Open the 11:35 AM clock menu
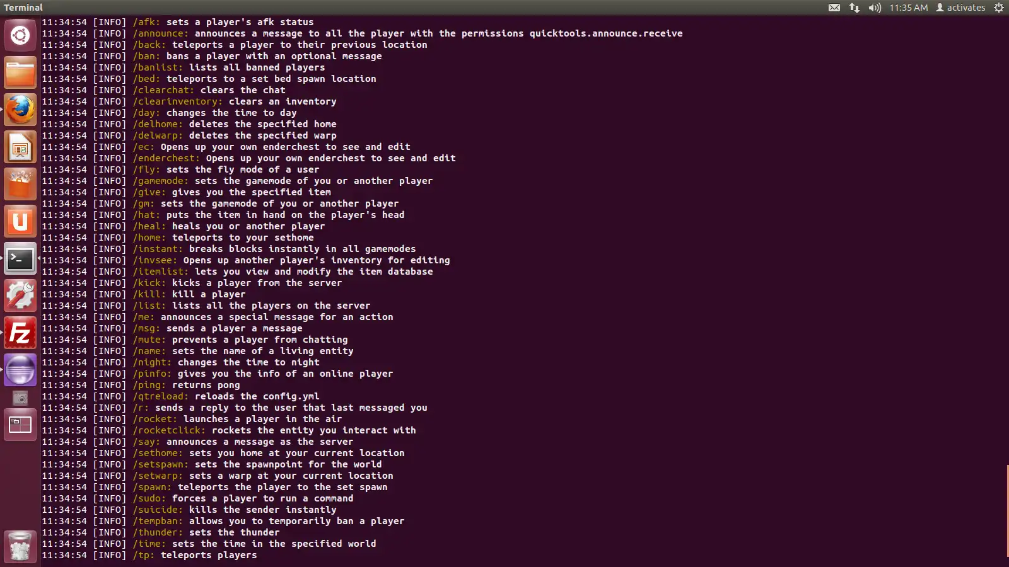This screenshot has width=1009, height=567. click(909, 8)
